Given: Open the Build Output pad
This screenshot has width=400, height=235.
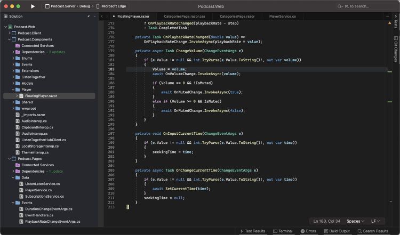Looking at the screenshot, I should pyautogui.click(x=337, y=231).
